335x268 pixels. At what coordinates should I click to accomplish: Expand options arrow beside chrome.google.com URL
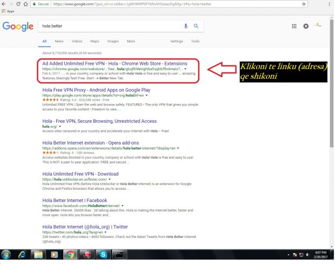pyautogui.click(x=185, y=69)
